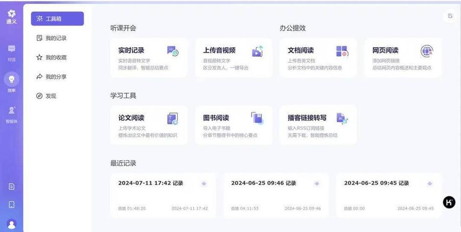Image resolution: width=461 pixels, height=232 pixels.
Task: Click the 我的分享 arrow icon
Action: click(x=39, y=77)
